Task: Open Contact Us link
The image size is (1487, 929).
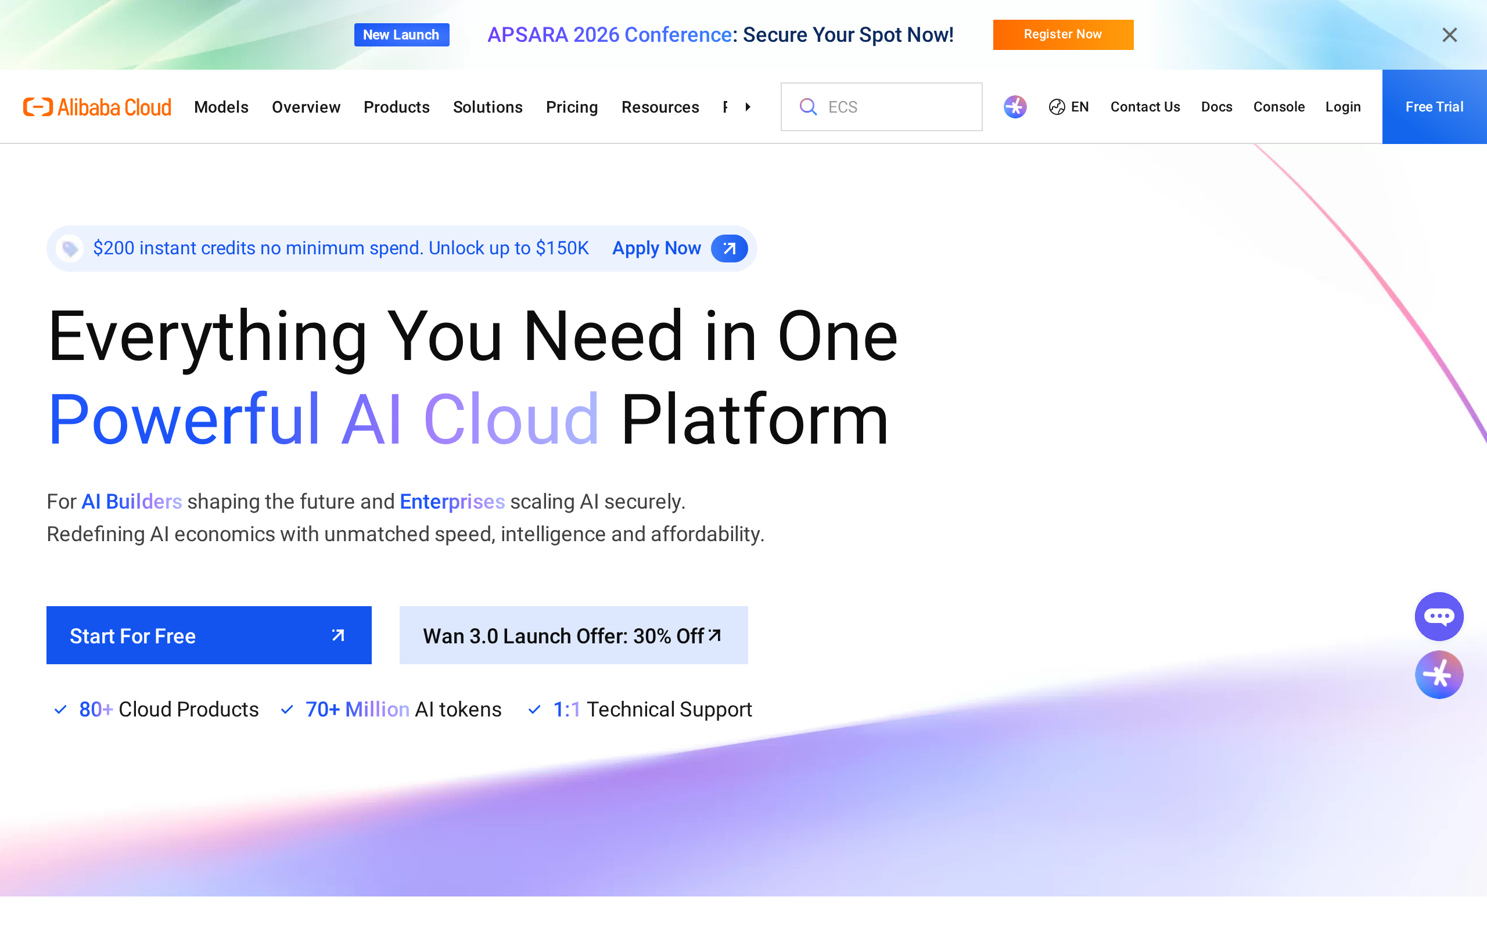Action: click(1145, 107)
